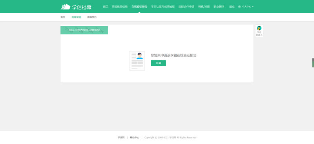The width and height of the screenshot is (314, 144).
Task: Click the 学信档案 logo icon
Action: [x=66, y=7]
